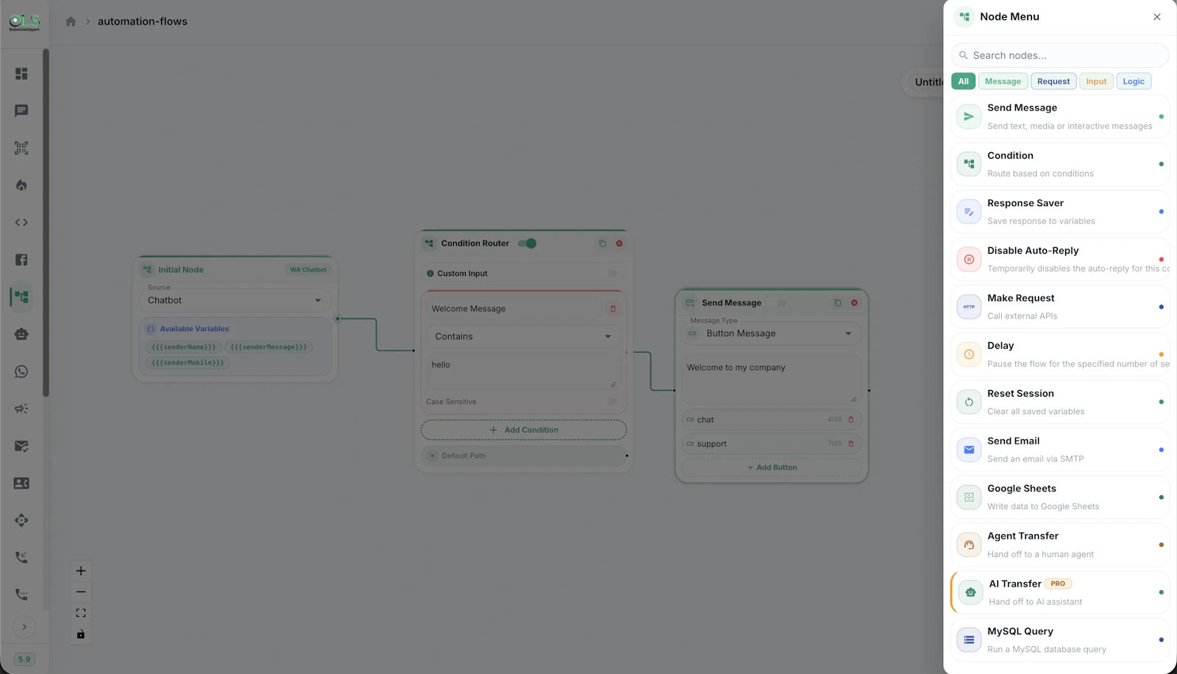This screenshot has width=1177, height=674.
Task: Expand the left sidebar chevron
Action: 24,627
